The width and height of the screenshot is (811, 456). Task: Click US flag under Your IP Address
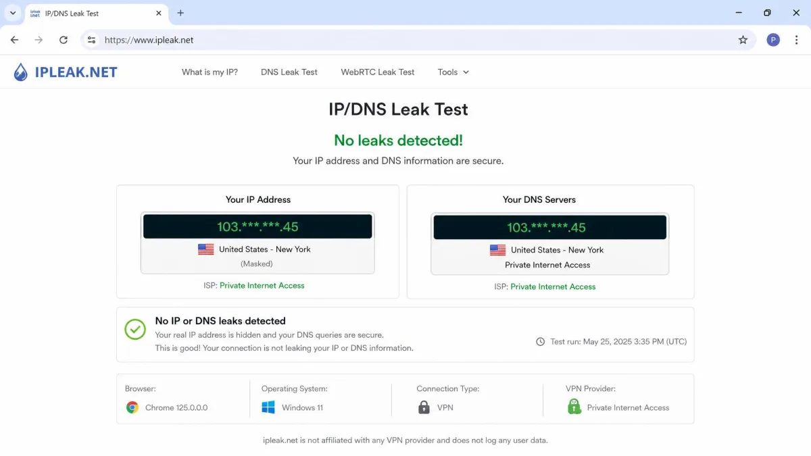206,249
